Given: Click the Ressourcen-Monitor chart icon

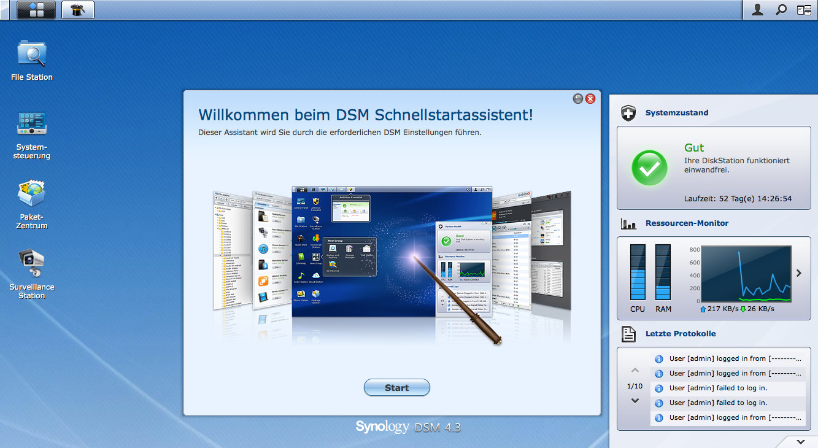Looking at the screenshot, I should click(628, 223).
